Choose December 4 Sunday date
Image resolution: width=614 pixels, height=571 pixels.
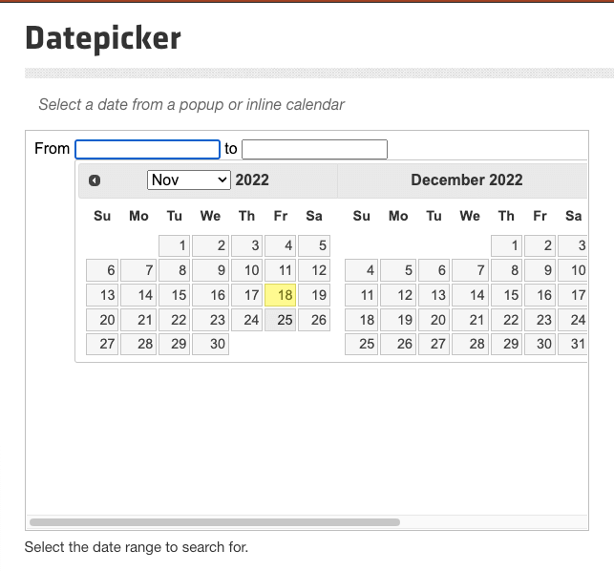361,270
